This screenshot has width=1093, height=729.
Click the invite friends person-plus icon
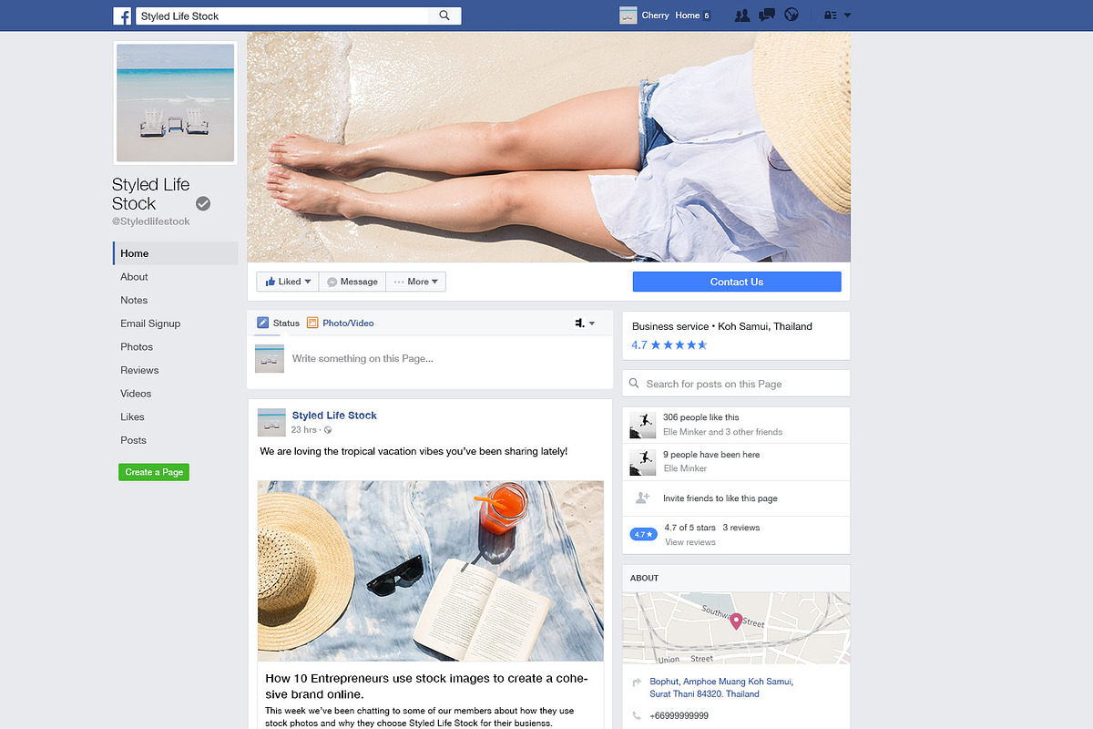click(x=642, y=498)
